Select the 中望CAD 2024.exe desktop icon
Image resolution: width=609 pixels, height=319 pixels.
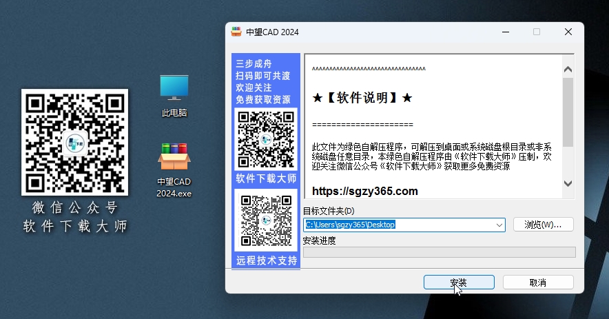[174, 170]
